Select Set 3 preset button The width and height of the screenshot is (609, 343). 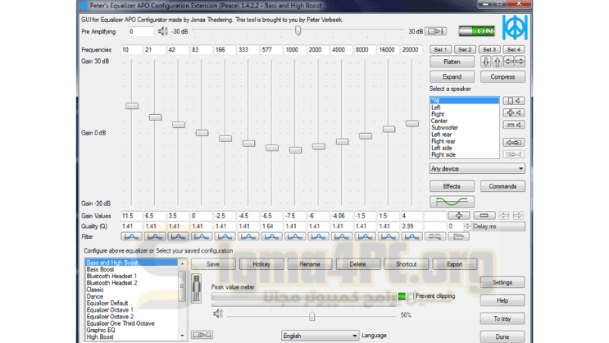pos(489,49)
